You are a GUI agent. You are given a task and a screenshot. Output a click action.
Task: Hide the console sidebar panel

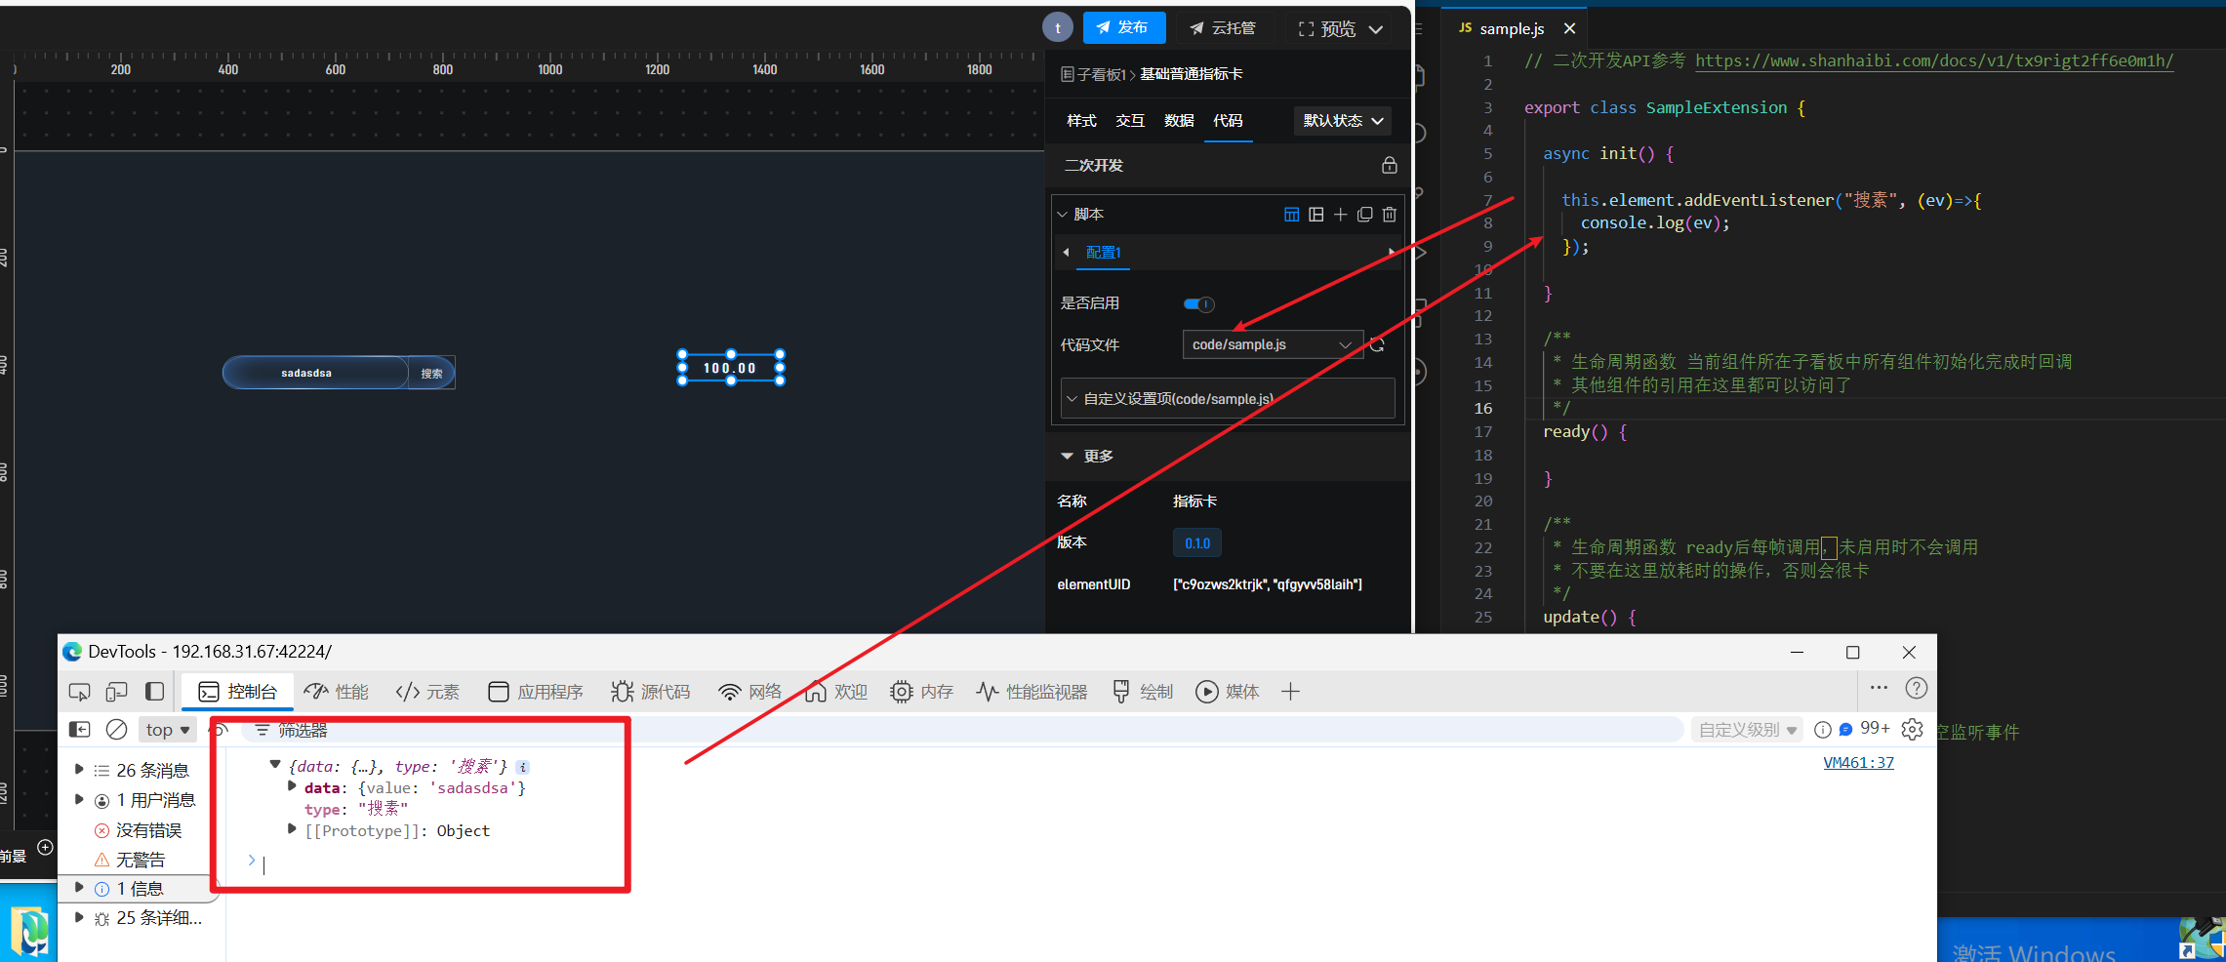(80, 730)
